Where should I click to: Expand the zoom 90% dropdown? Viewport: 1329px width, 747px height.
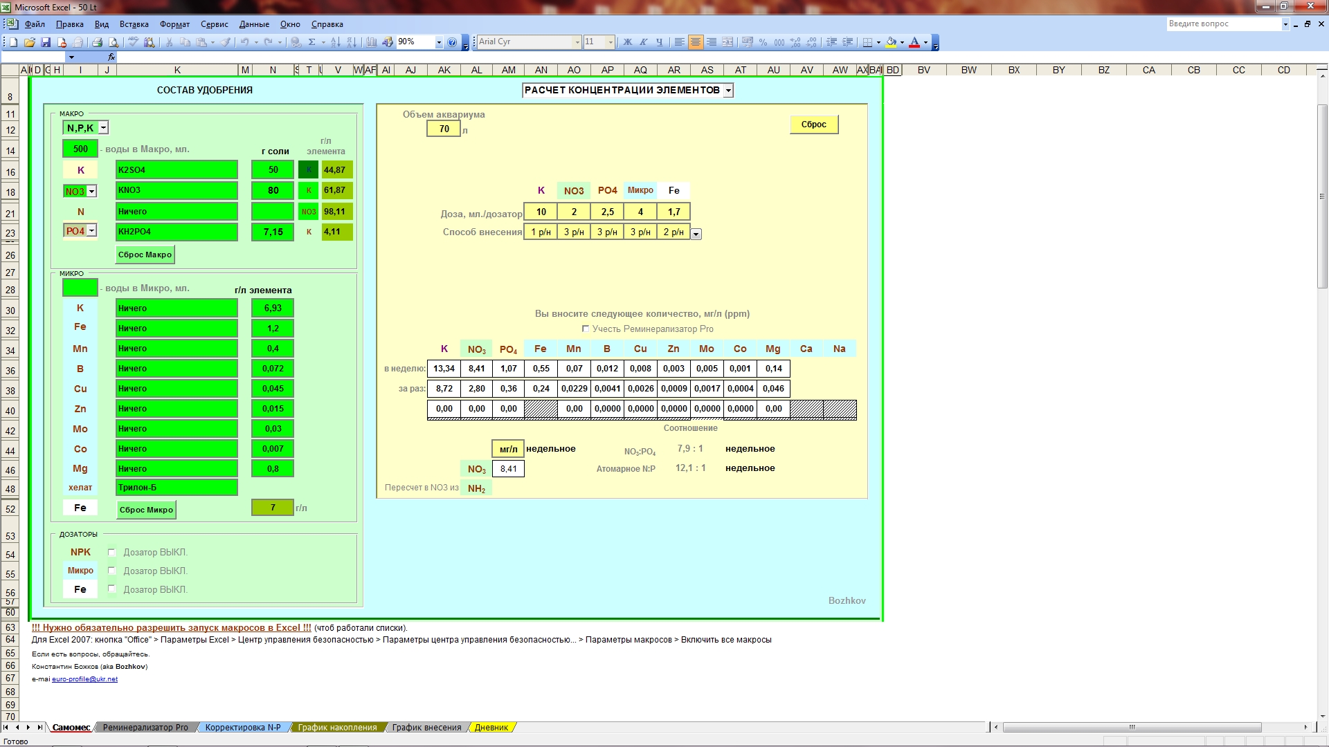(438, 42)
